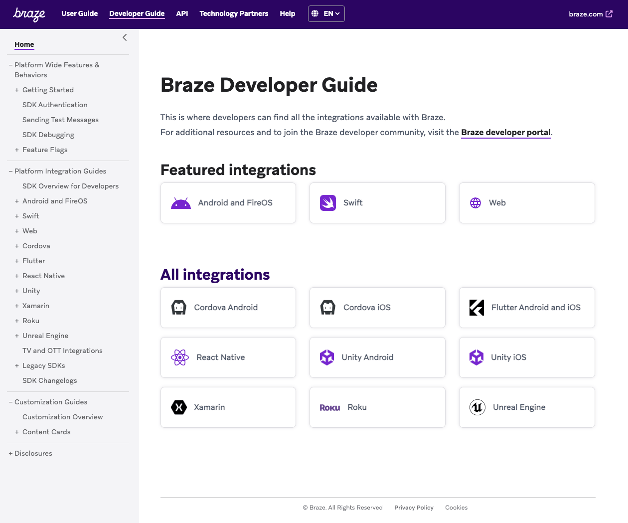Image resolution: width=628 pixels, height=523 pixels.
Task: Click the 'Flutter Android and iOS' card label
Action: pos(536,308)
